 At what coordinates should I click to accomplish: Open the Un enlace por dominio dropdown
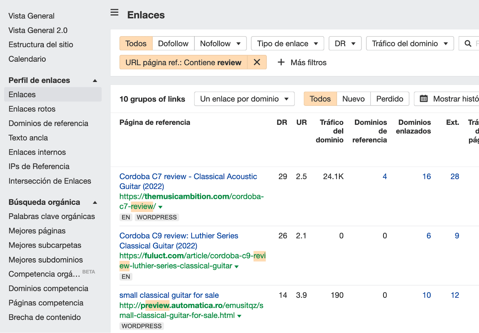(244, 99)
